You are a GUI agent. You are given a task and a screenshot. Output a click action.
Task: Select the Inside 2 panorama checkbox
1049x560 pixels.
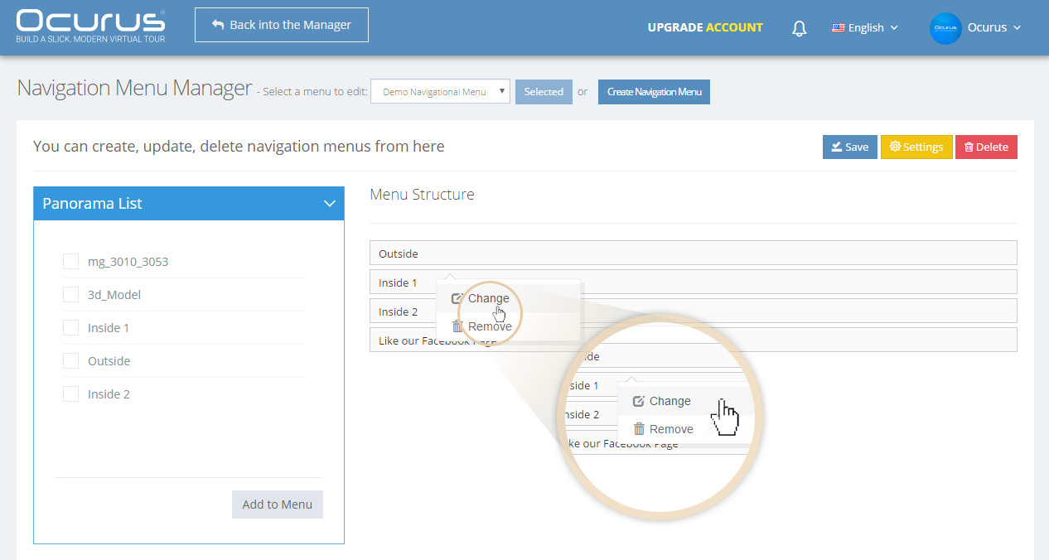tap(70, 394)
